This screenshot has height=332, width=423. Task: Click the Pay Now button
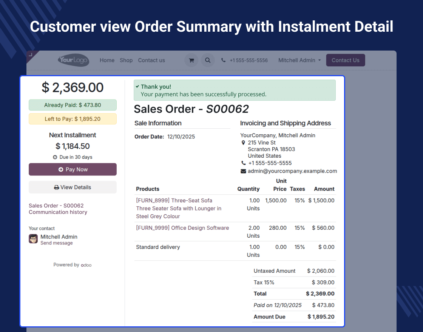(x=73, y=169)
